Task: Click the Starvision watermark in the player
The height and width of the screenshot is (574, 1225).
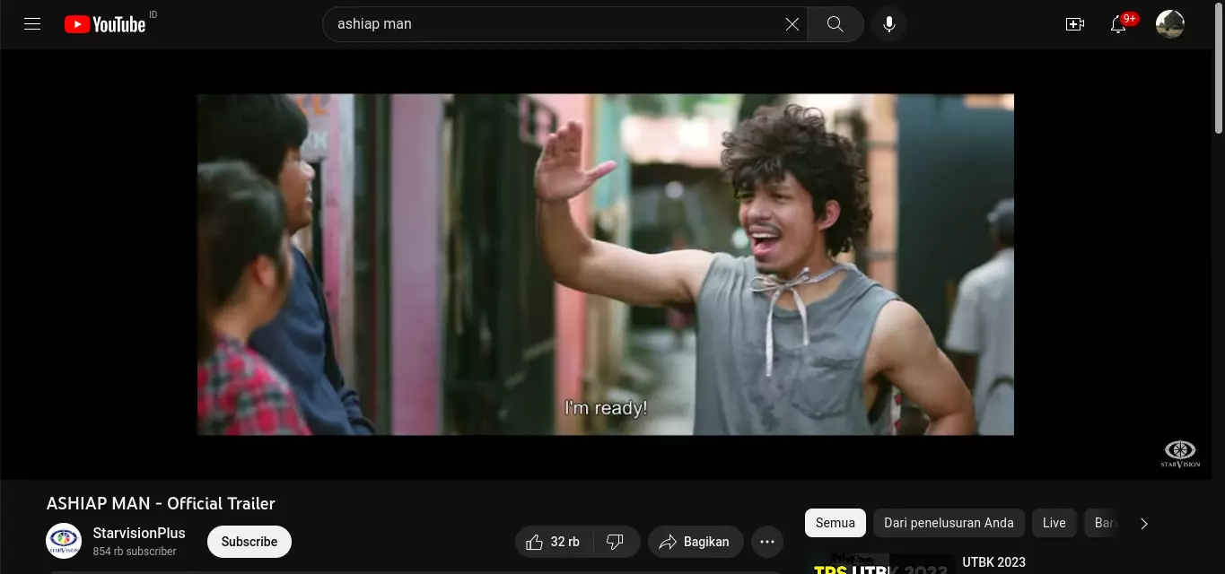Action: tap(1180, 454)
